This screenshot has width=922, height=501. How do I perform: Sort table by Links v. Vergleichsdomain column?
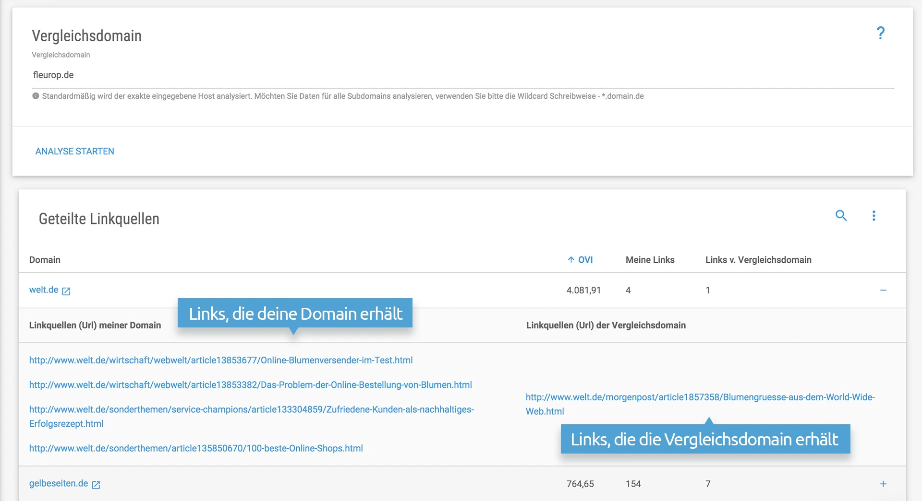click(758, 260)
